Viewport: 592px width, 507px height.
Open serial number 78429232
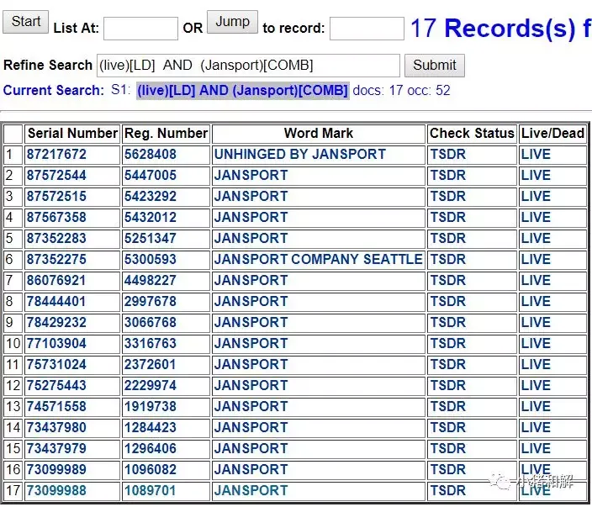click(x=56, y=322)
